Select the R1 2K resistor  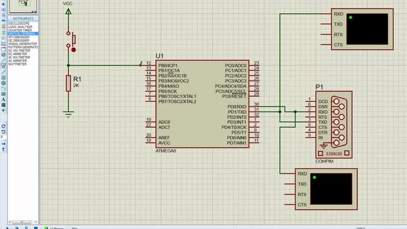tap(68, 83)
